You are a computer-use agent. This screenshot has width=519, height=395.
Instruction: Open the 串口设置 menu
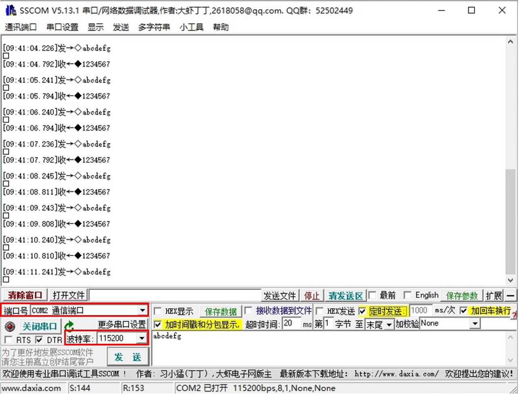tap(63, 27)
